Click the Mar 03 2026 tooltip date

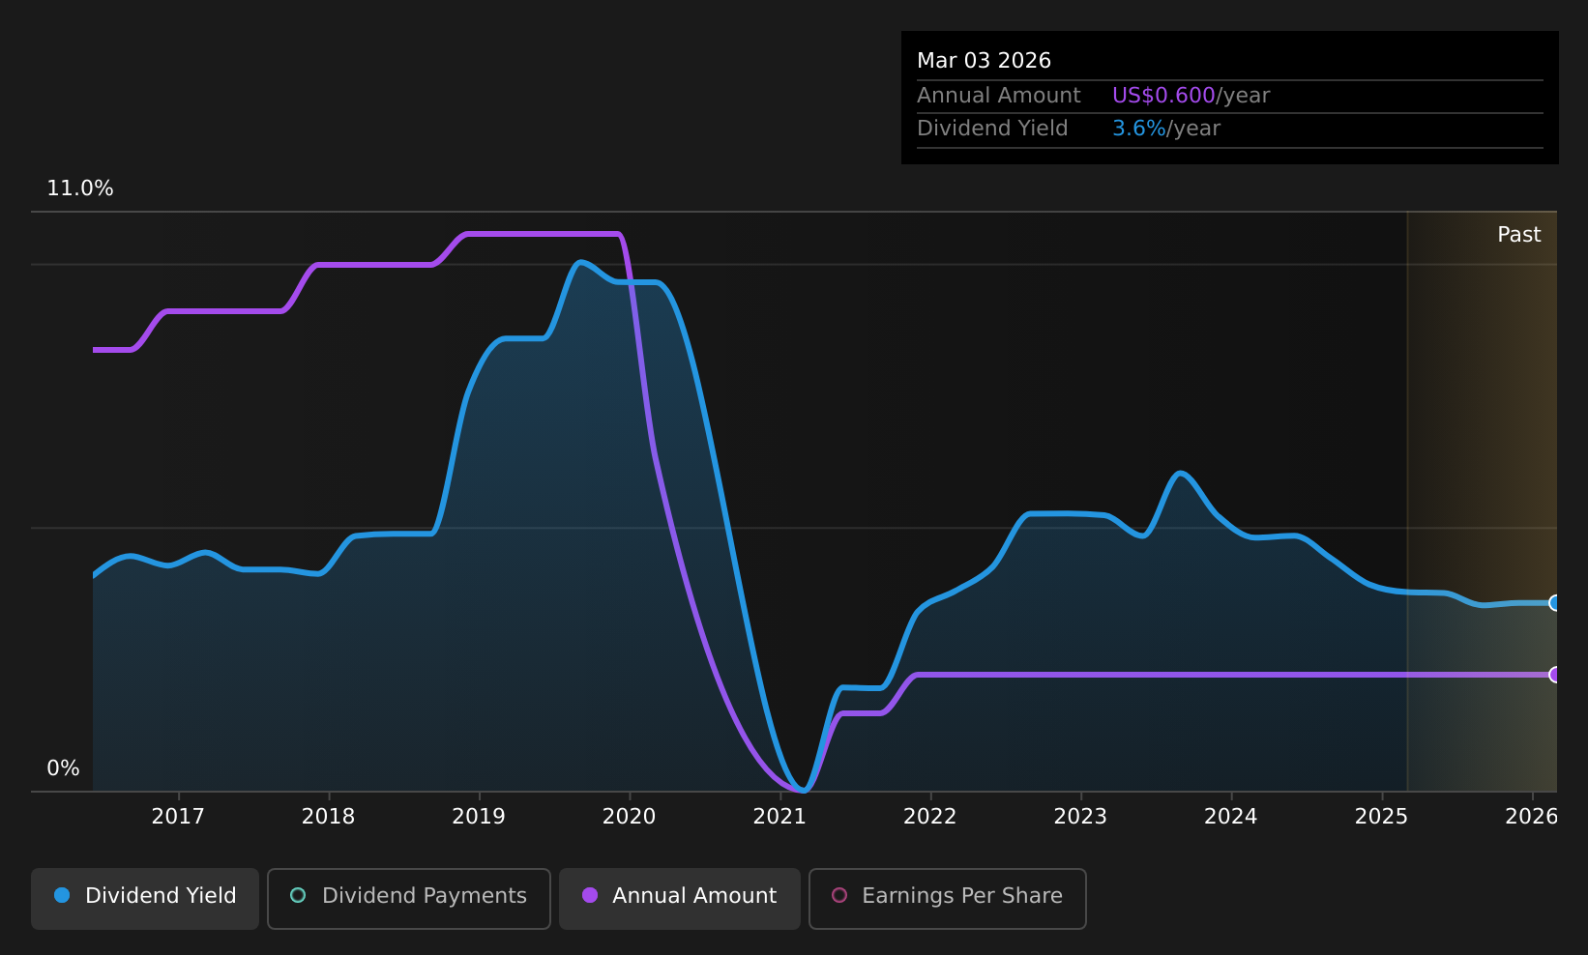point(984,61)
